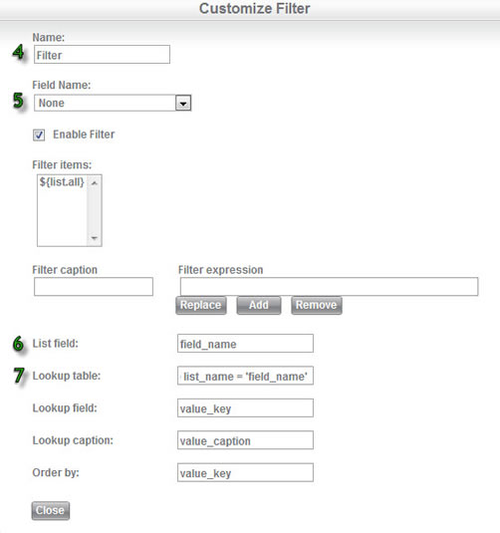The width and height of the screenshot is (500, 533).
Task: Open the Field Name dropdown arrow
Action: pyautogui.click(x=183, y=103)
